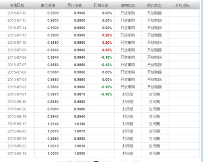Click 开放申购 status in the 2015-07-02 row
Viewport: 206px width, 162px height.
point(128,87)
